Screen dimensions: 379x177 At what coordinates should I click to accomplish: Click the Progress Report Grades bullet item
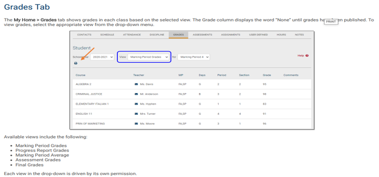[x=43, y=150]
